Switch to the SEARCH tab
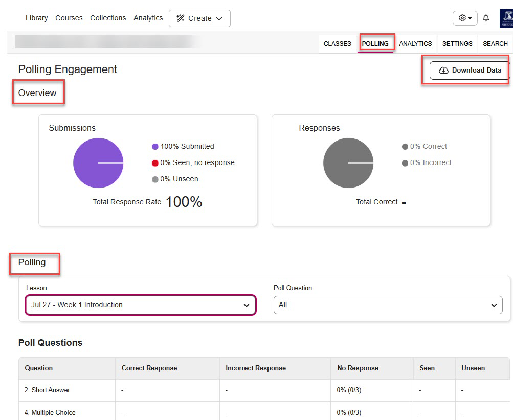This screenshot has width=513, height=420. (x=495, y=44)
